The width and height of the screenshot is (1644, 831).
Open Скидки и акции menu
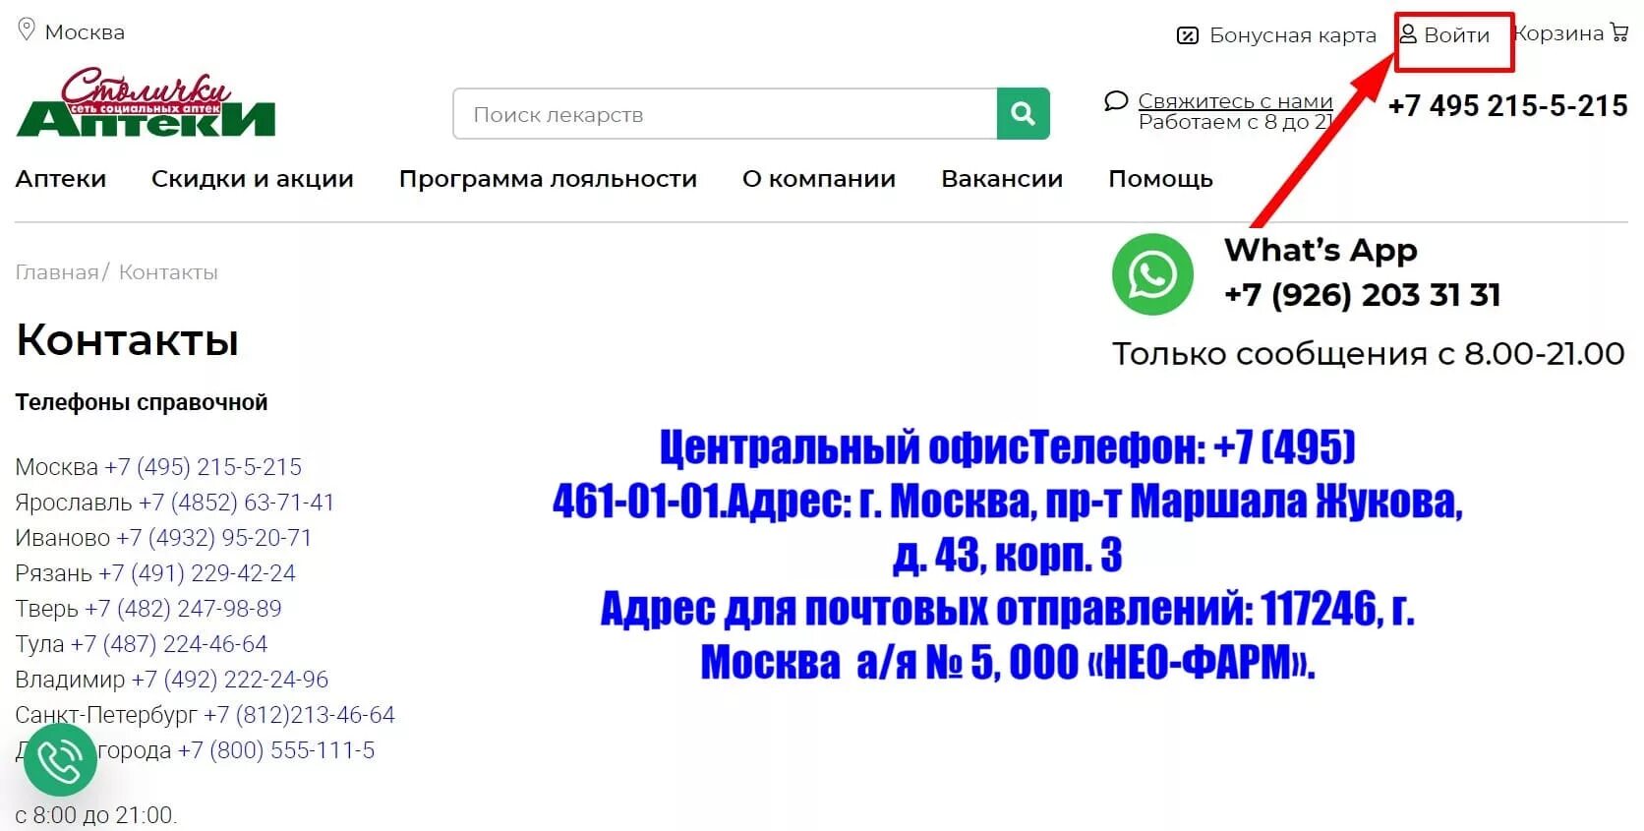click(x=253, y=179)
